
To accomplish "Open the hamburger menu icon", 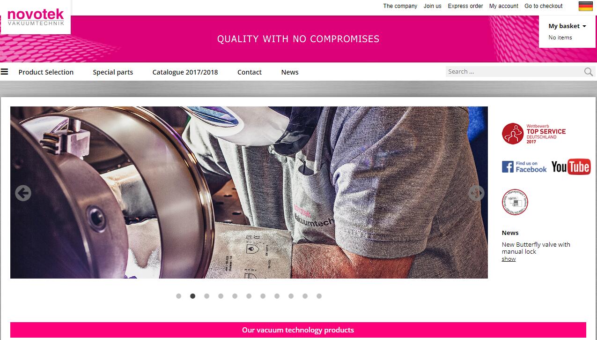I will (x=5, y=72).
